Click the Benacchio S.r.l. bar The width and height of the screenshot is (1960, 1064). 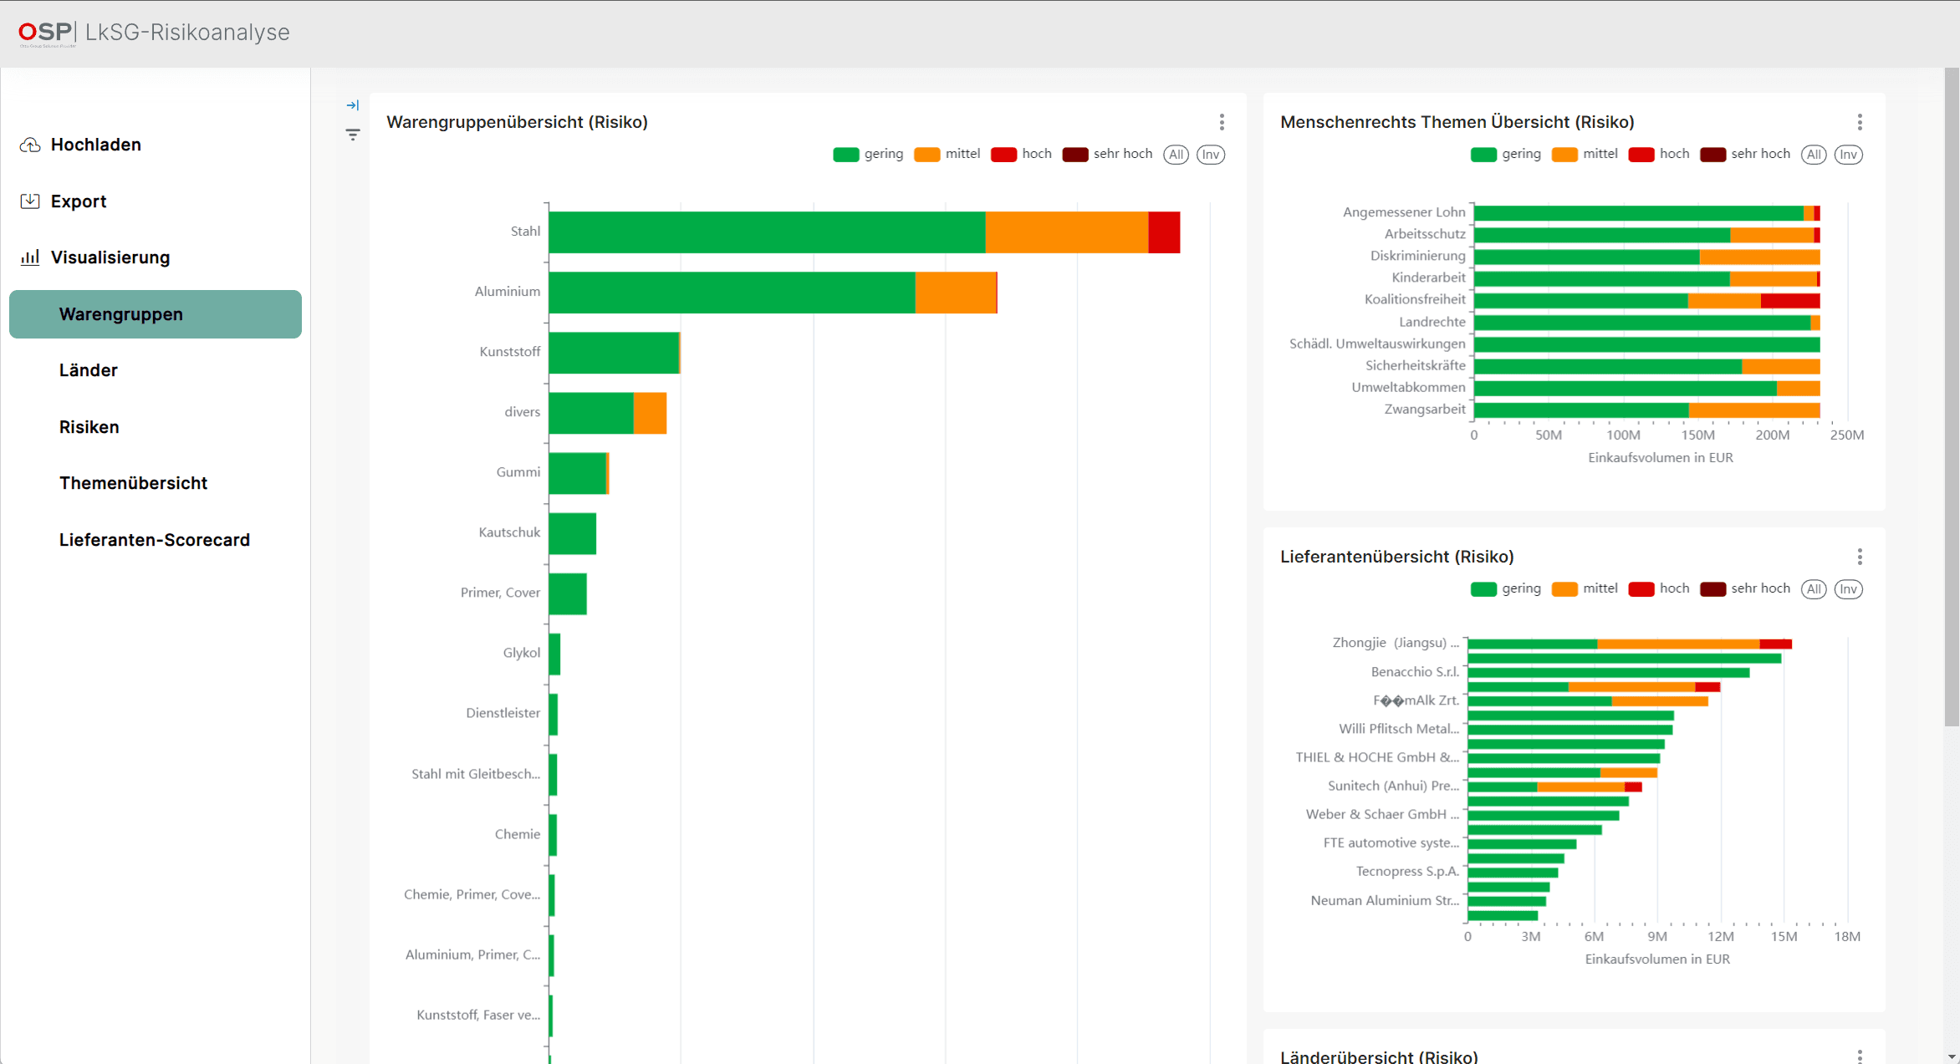click(x=1609, y=672)
